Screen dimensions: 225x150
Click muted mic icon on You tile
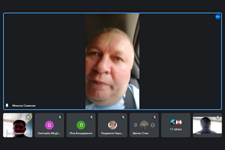click(218, 117)
